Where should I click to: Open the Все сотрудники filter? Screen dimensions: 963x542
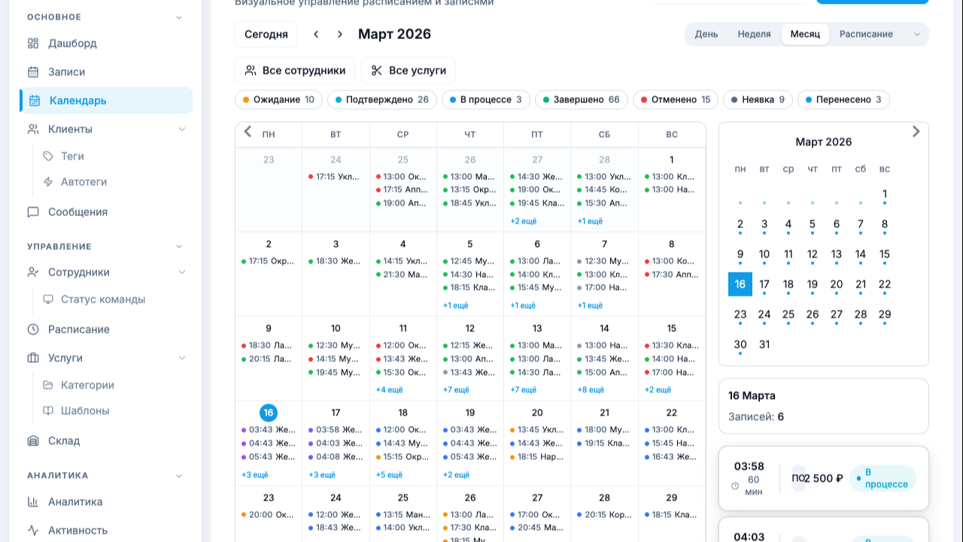click(x=295, y=71)
